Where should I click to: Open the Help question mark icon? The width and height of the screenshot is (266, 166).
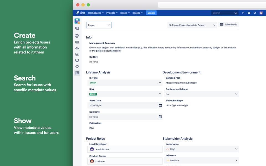(249, 13)
